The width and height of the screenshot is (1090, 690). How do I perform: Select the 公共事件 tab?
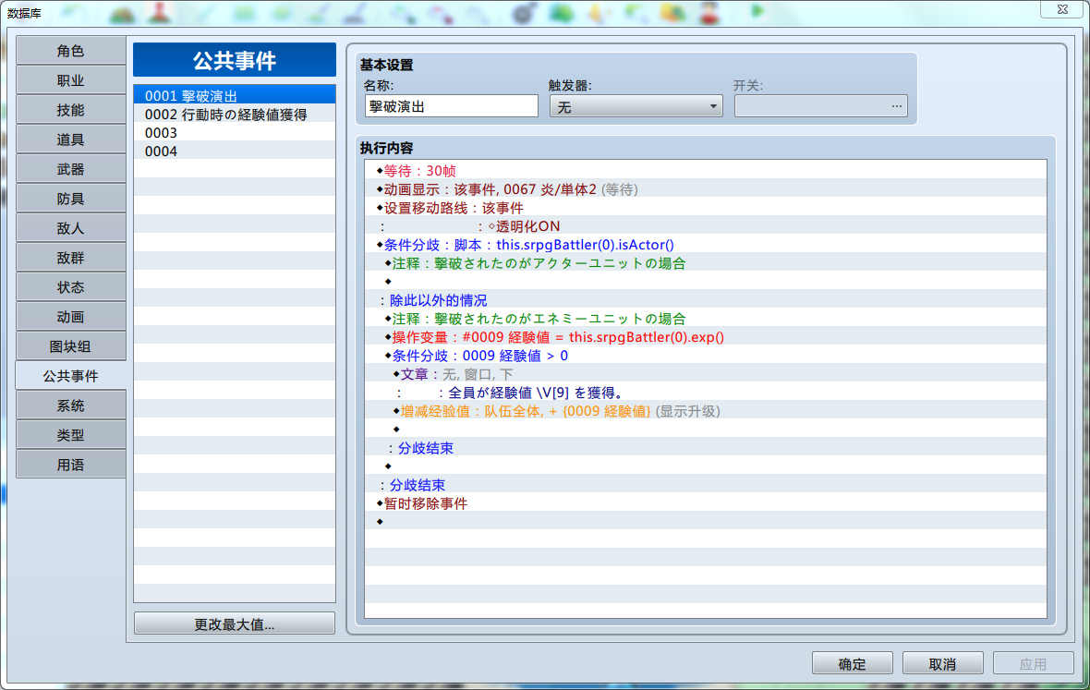(x=70, y=376)
